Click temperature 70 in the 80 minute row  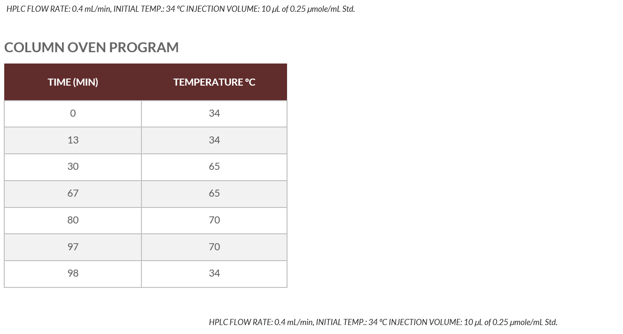point(214,220)
